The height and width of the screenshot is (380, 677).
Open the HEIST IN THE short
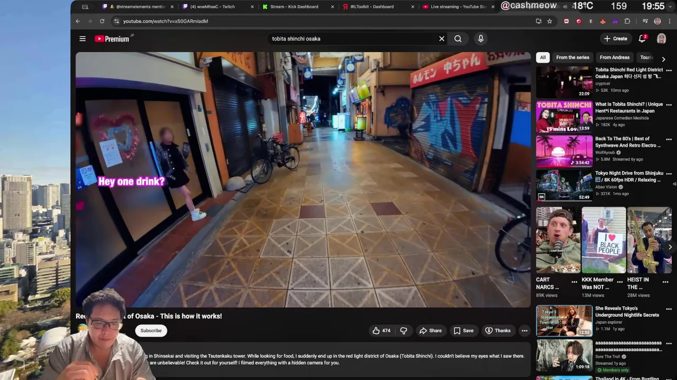(649, 240)
